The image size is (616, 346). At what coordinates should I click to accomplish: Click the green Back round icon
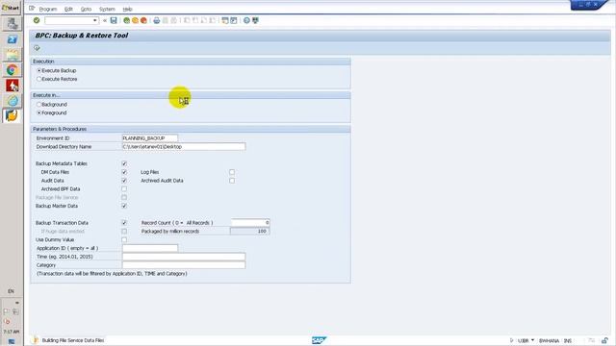click(126, 20)
